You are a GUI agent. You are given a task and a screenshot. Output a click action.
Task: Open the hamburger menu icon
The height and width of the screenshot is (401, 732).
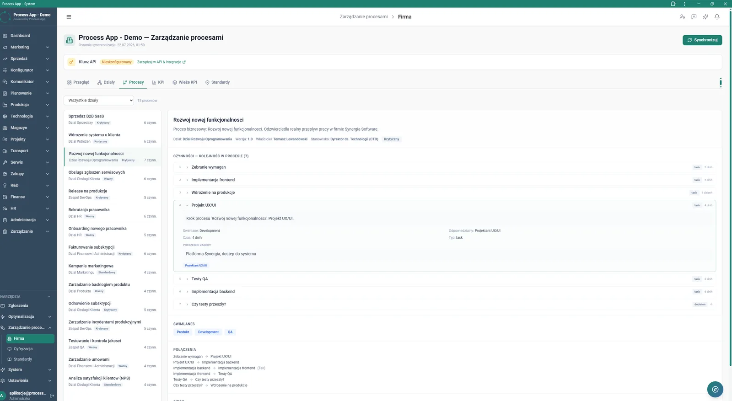tap(69, 17)
